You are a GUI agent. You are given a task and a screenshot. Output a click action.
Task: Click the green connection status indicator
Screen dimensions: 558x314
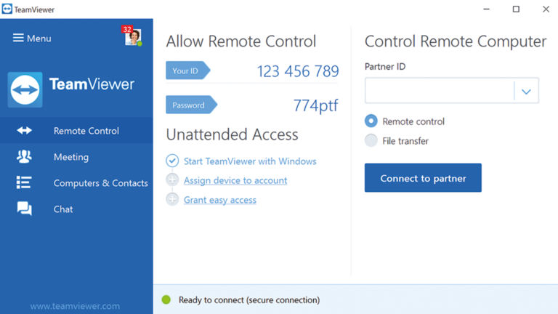pos(166,299)
